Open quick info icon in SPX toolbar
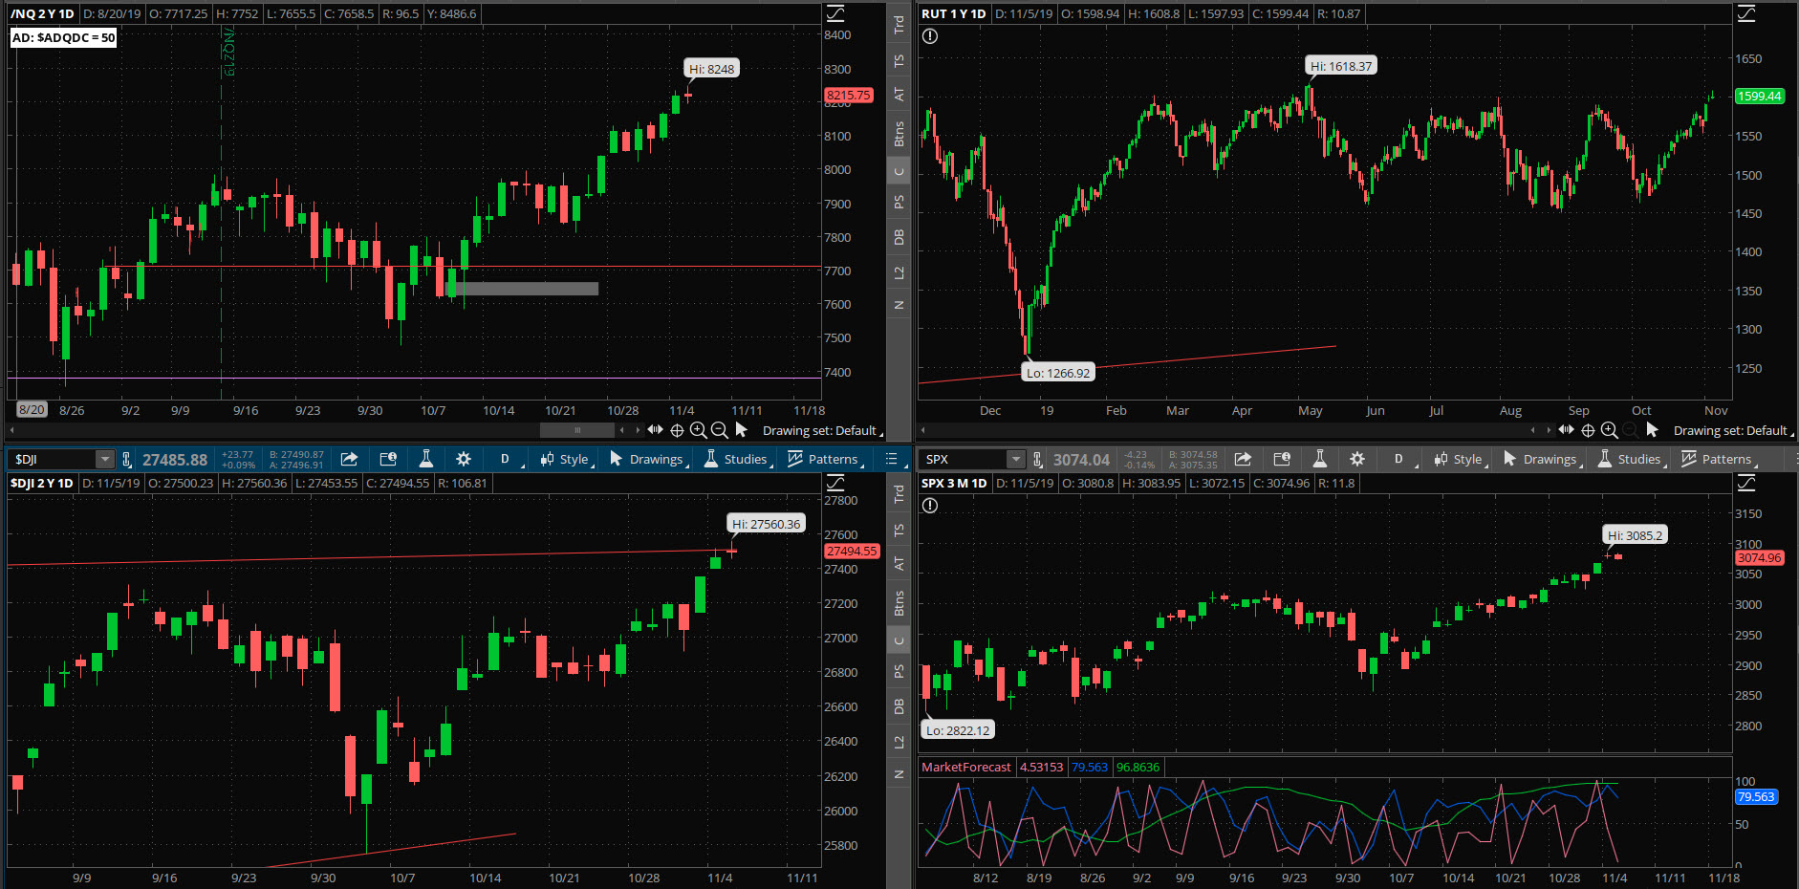The image size is (1799, 889). pos(1282,459)
